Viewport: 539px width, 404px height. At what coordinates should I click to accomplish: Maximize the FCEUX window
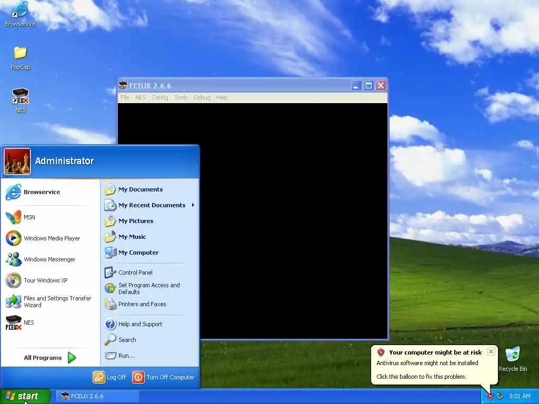click(368, 86)
